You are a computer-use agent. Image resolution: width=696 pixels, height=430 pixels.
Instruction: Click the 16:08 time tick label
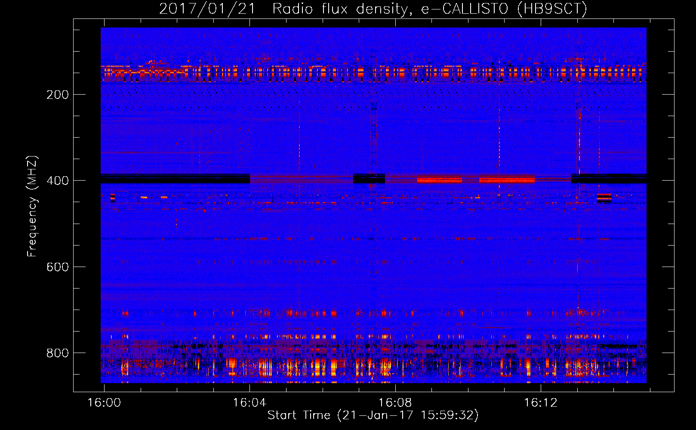395,402
